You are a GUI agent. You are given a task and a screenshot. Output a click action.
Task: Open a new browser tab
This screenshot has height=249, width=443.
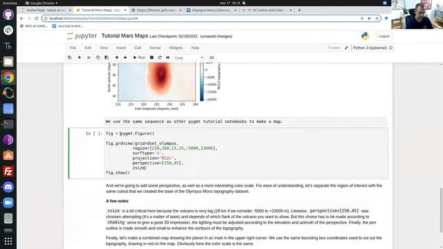coord(299,10)
